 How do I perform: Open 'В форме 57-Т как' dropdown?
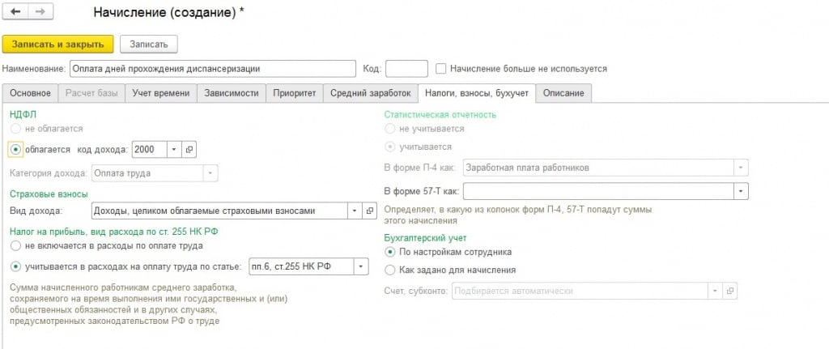(x=740, y=190)
